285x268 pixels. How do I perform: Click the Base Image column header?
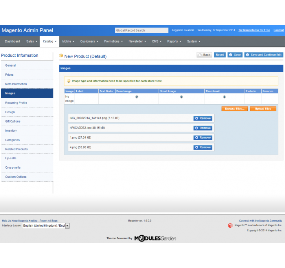(137, 91)
